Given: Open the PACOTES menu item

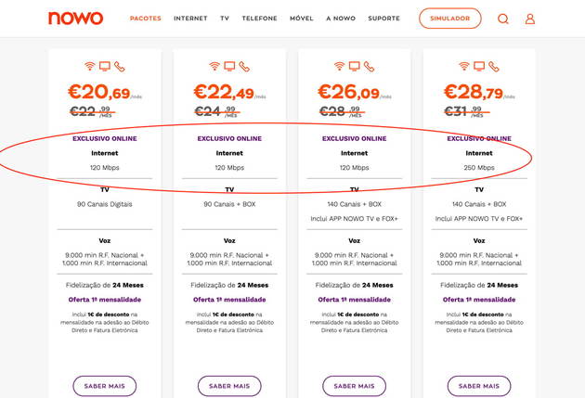Looking at the screenshot, I should (x=146, y=19).
